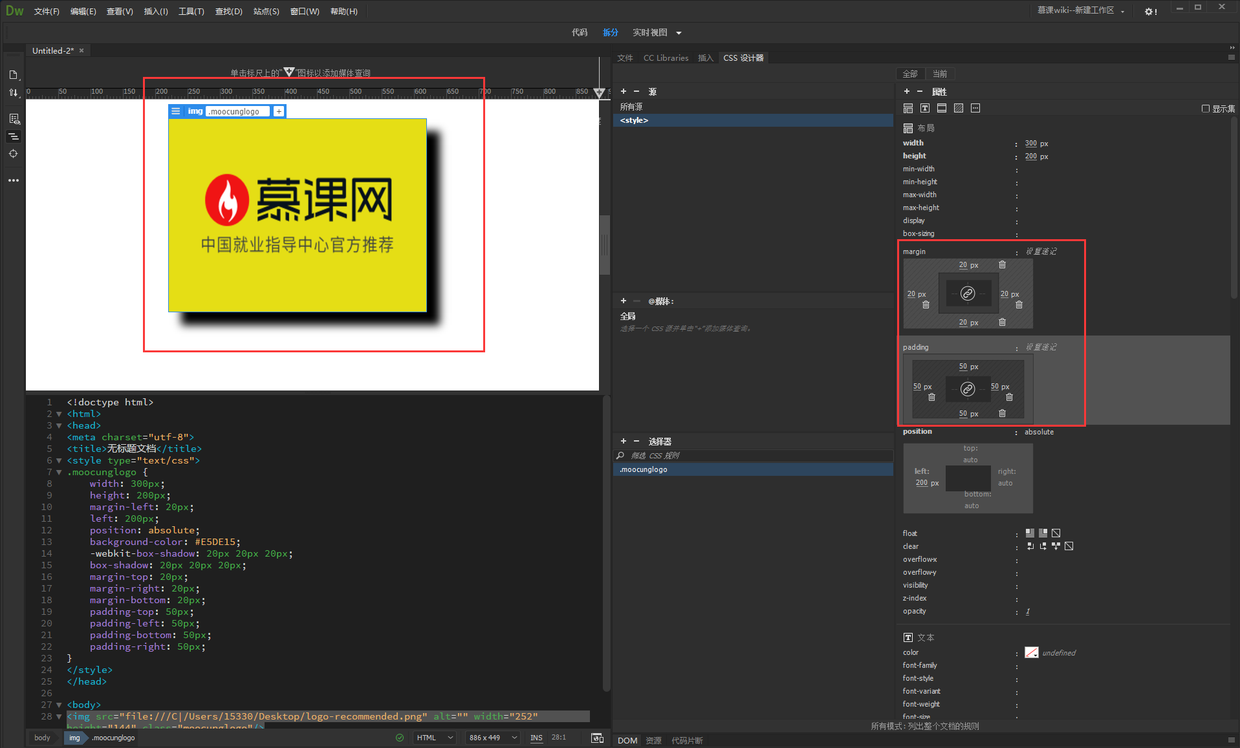
Task: Open the document file options icon in left toolbar
Action: 13,75
